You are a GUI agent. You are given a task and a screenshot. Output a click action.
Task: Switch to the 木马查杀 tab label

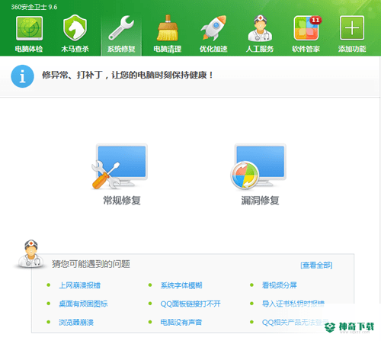[75, 49]
